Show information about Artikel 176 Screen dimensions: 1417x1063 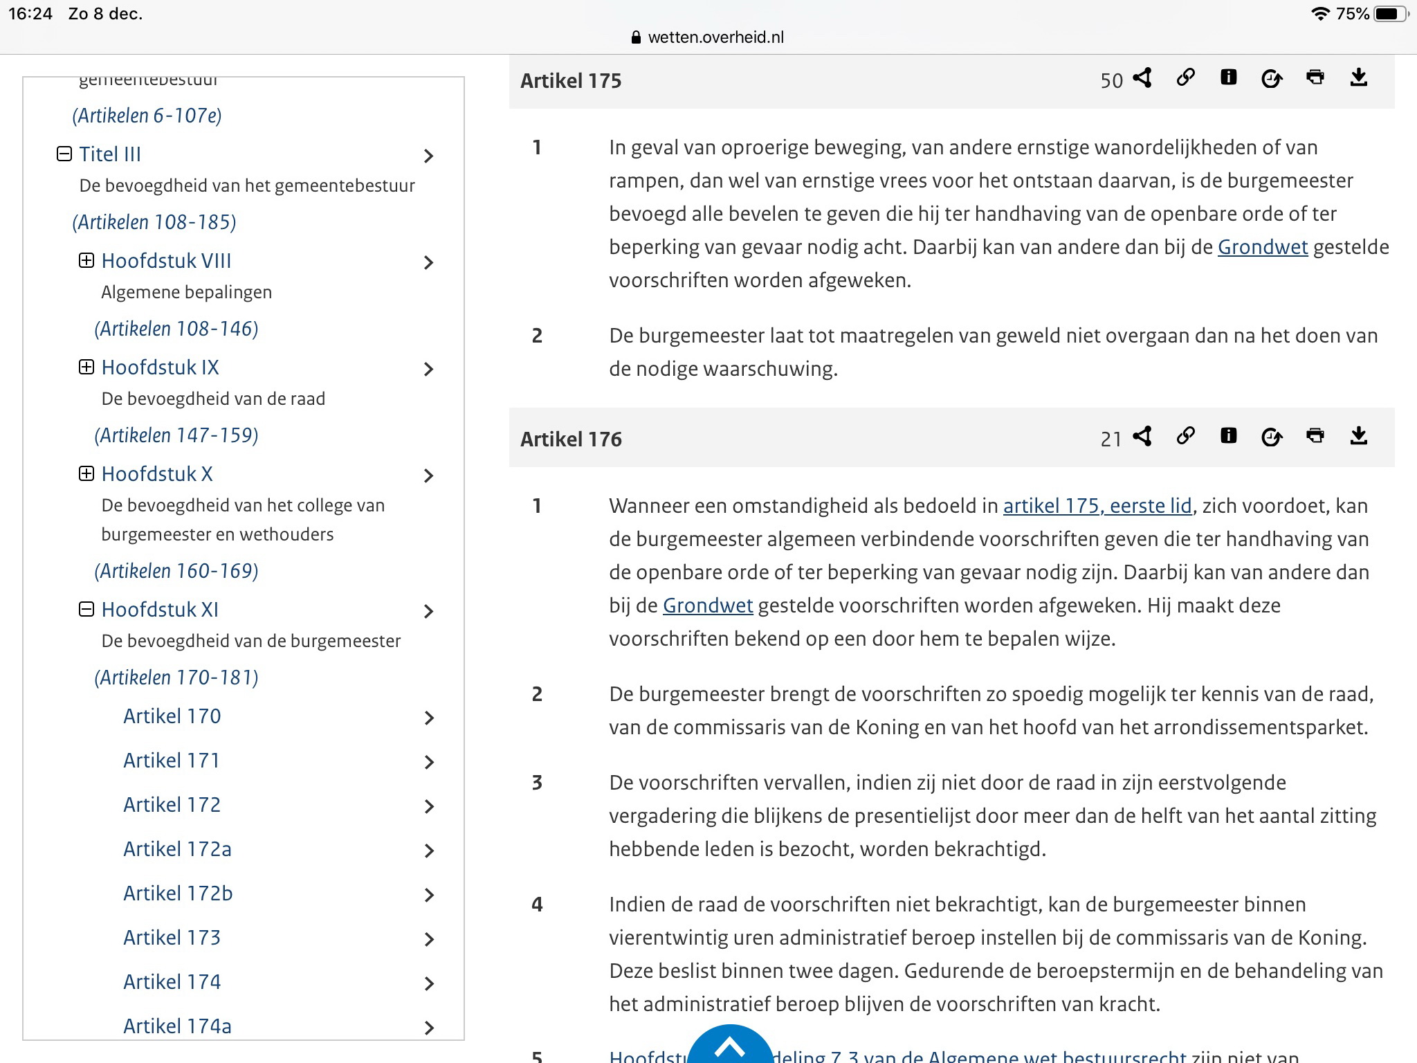1228,436
